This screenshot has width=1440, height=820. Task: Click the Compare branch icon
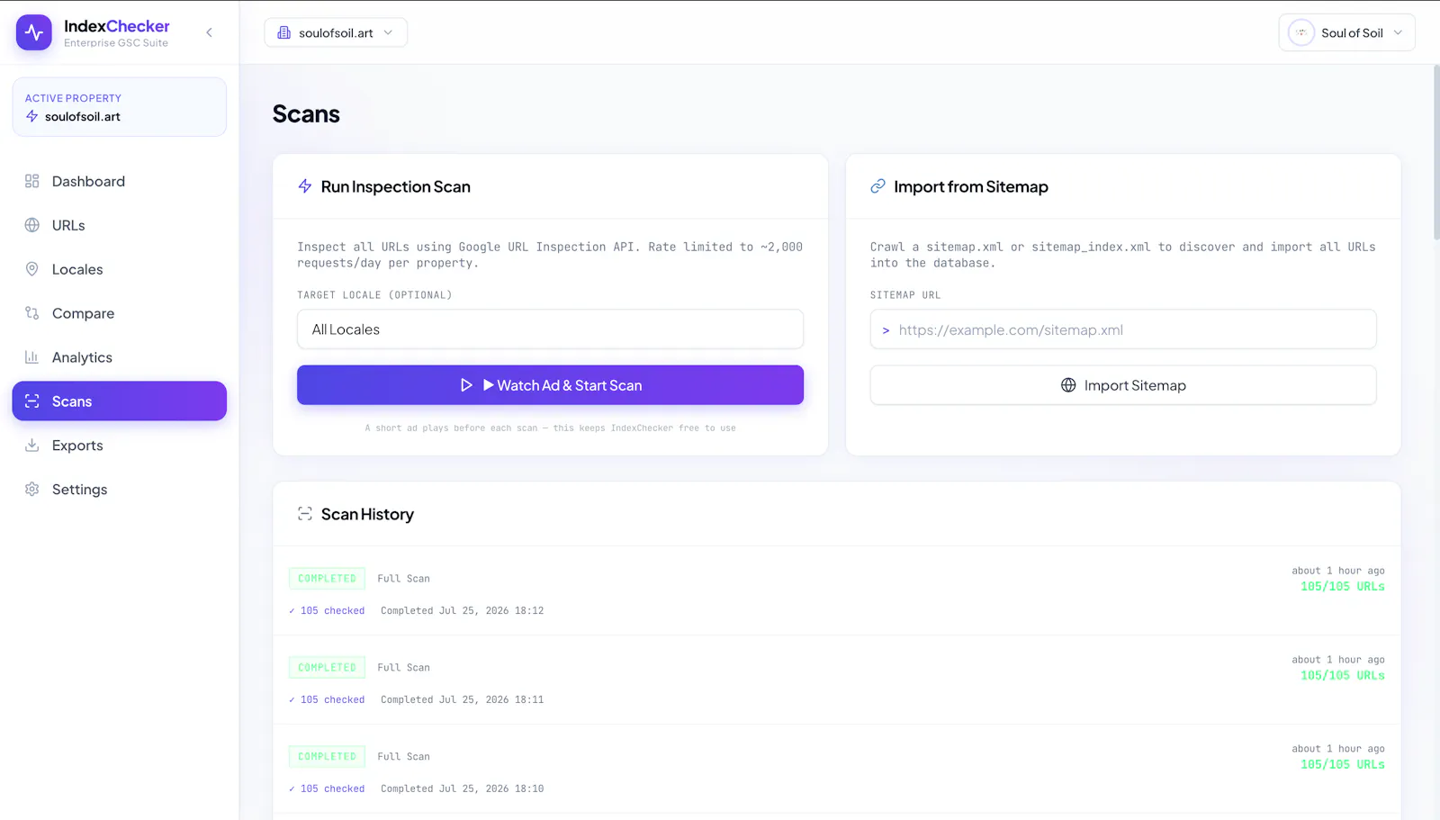pyautogui.click(x=32, y=313)
